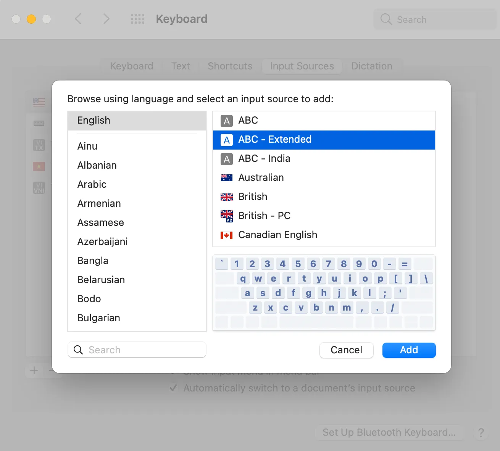Open the Shortcuts tab
Image resolution: width=500 pixels, height=451 pixels.
point(230,66)
